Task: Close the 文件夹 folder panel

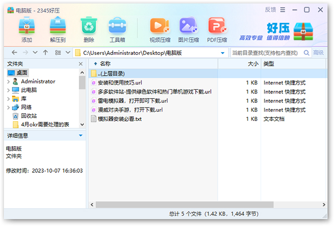Action: [x=81, y=64]
